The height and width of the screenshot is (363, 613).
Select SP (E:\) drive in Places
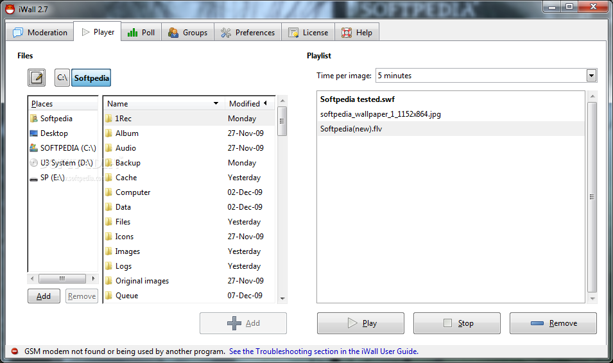63,178
